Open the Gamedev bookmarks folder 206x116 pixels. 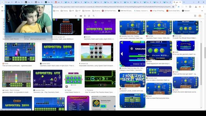(x=86, y=11)
